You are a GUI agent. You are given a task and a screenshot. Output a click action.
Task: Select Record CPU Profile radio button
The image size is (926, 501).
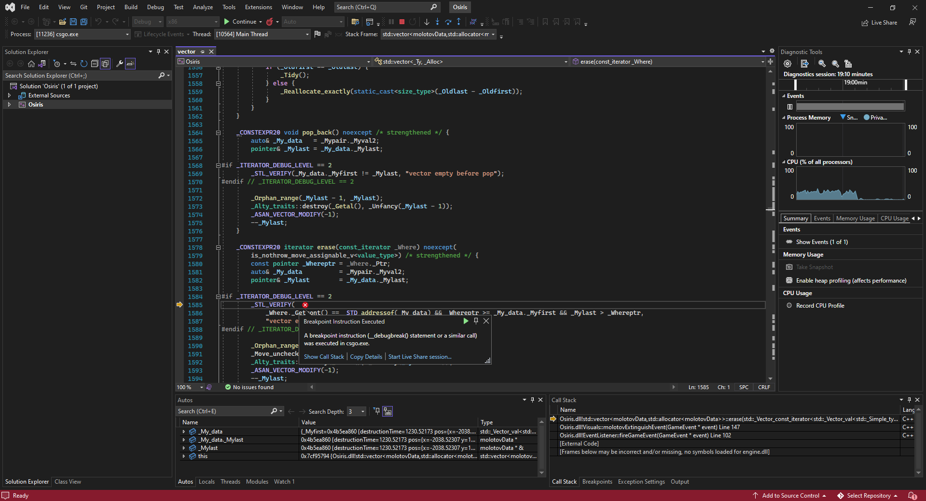point(789,306)
